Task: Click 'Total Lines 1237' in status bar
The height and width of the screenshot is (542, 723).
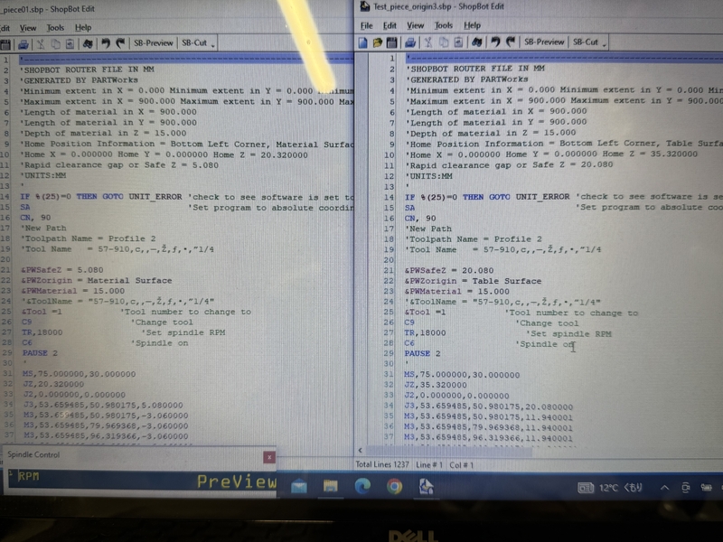Action: point(381,464)
